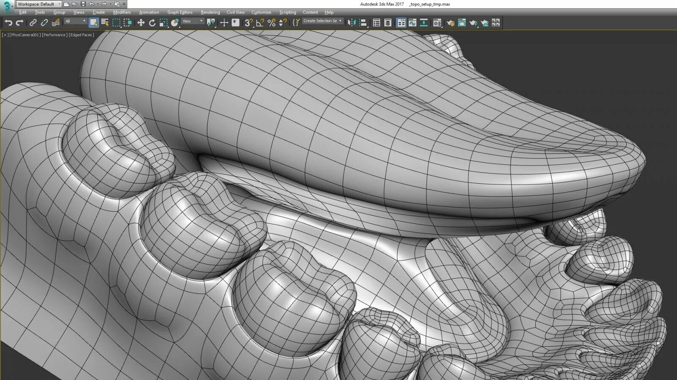This screenshot has height=380, width=677.
Task: Click the New Scene icon in quick access bar
Action: click(66, 4)
